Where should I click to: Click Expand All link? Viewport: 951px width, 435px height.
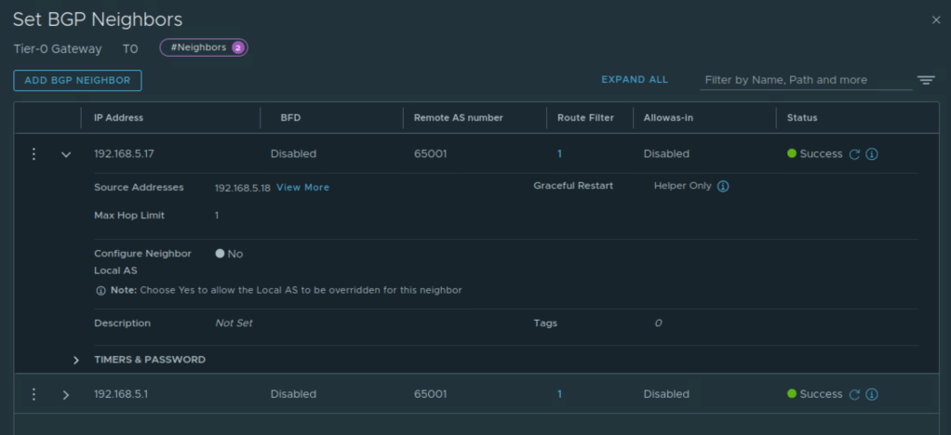635,80
